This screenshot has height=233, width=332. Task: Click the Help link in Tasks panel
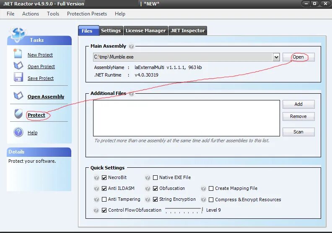(33, 133)
